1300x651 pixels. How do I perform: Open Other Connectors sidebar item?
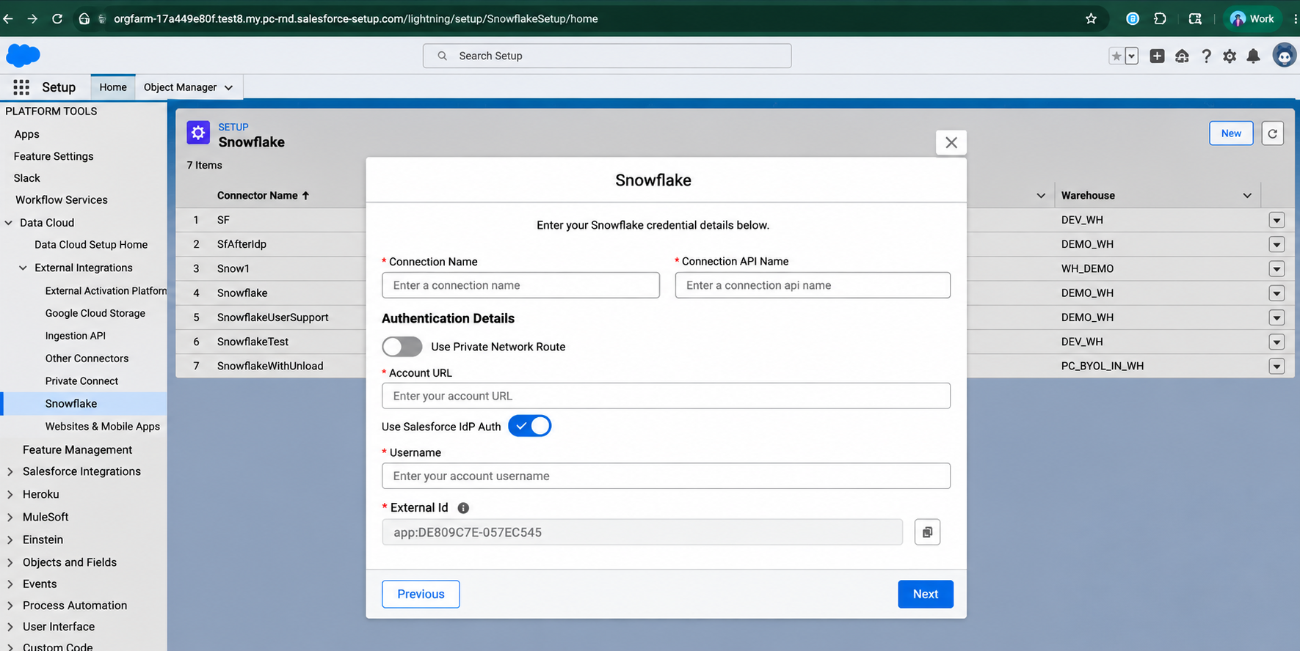tap(87, 358)
